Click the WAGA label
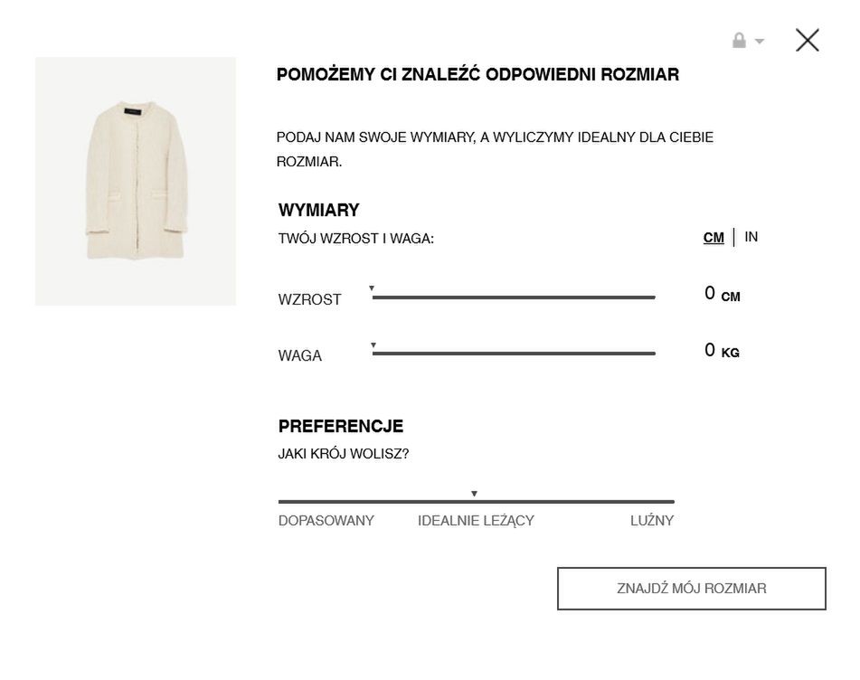The image size is (860, 680). coord(300,355)
